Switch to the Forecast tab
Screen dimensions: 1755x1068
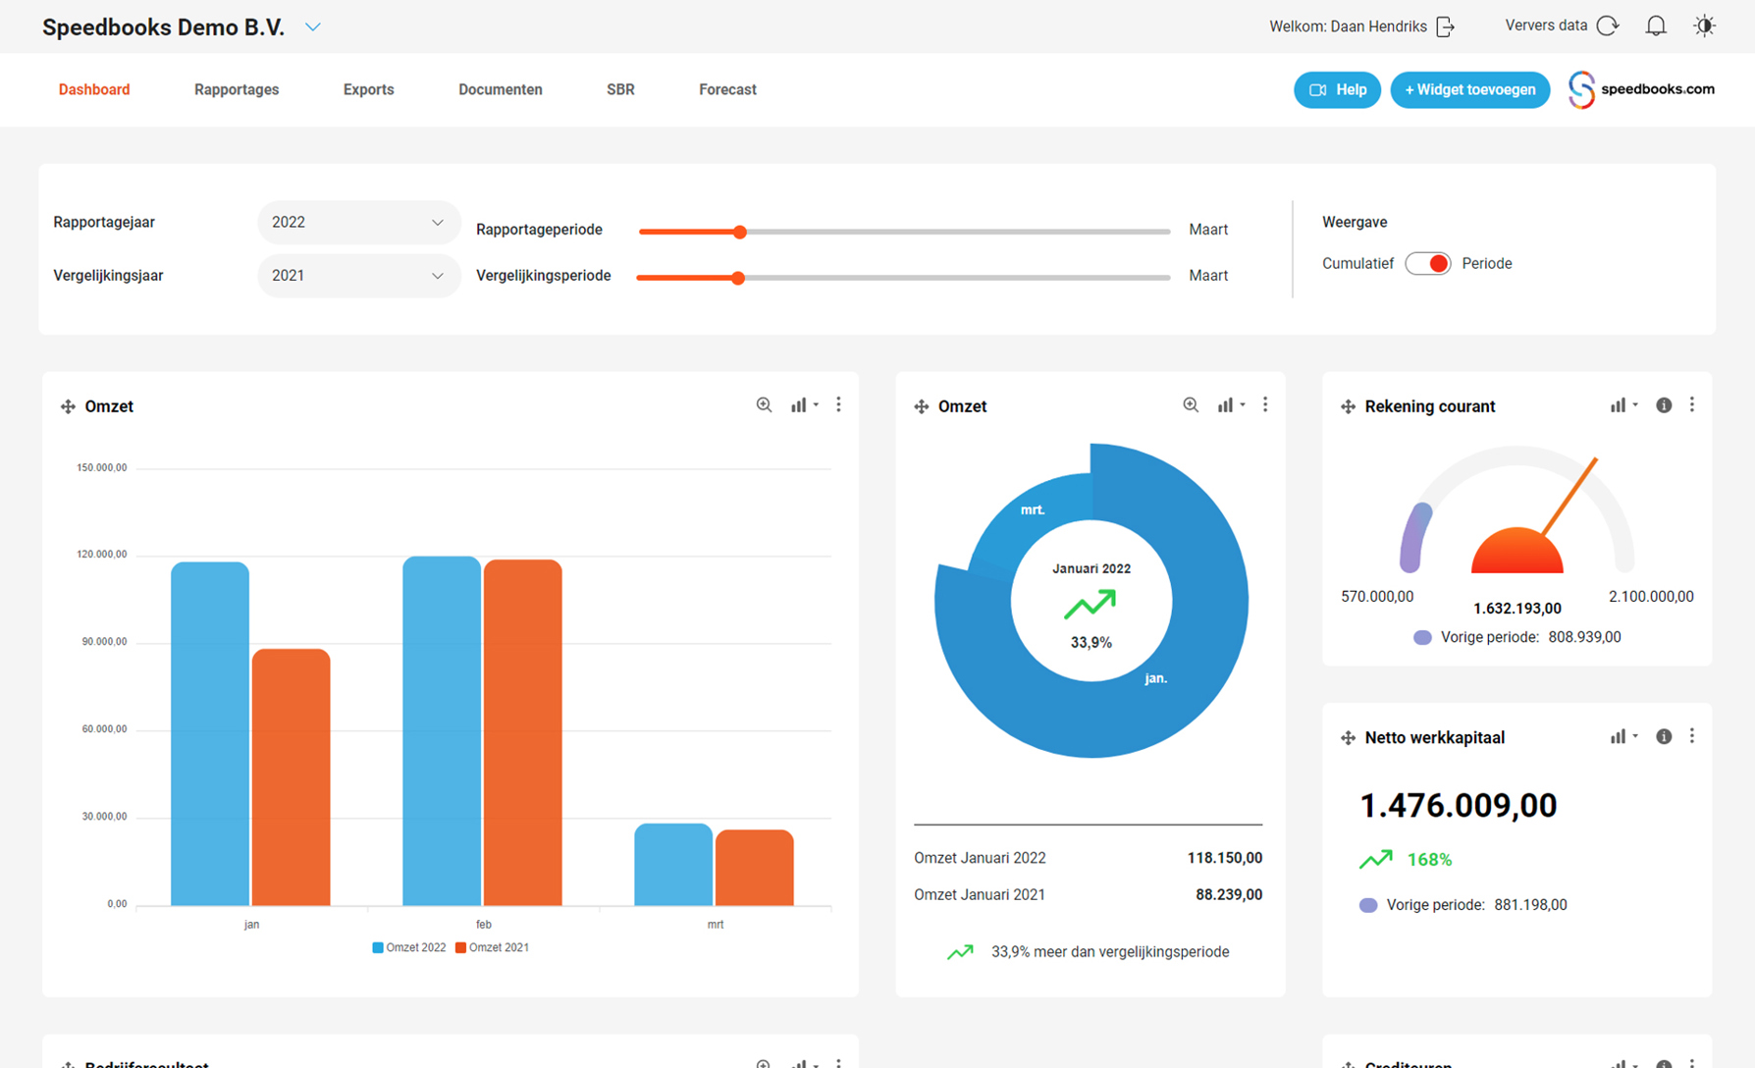pos(727,89)
